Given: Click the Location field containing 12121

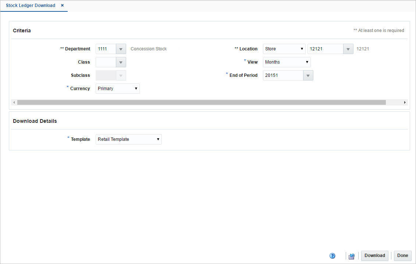Looking at the screenshot, I should (x=325, y=49).
